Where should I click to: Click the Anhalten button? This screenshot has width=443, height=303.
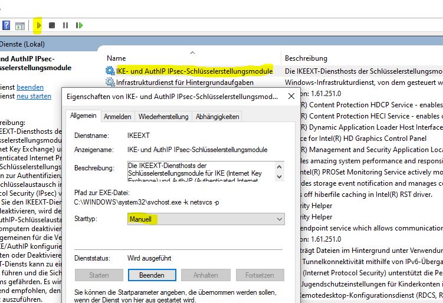point(206,275)
